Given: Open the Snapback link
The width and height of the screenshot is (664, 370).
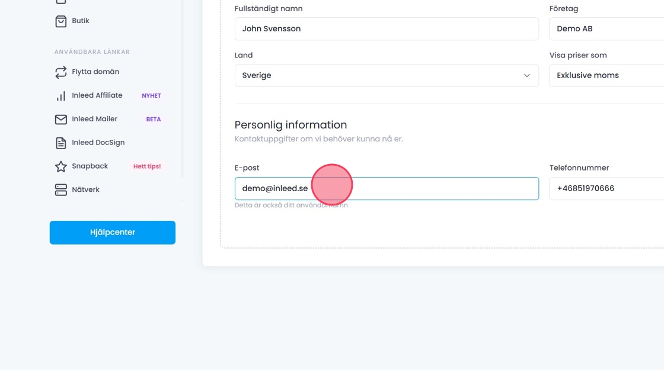Looking at the screenshot, I should [90, 166].
